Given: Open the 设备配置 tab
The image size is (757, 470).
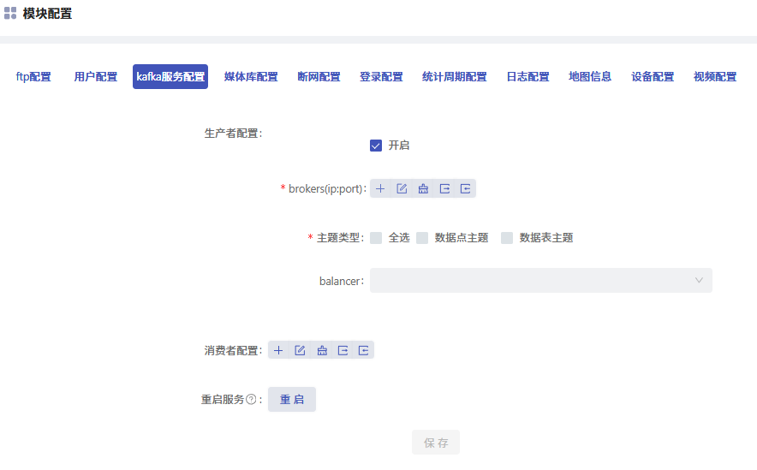Looking at the screenshot, I should [653, 77].
